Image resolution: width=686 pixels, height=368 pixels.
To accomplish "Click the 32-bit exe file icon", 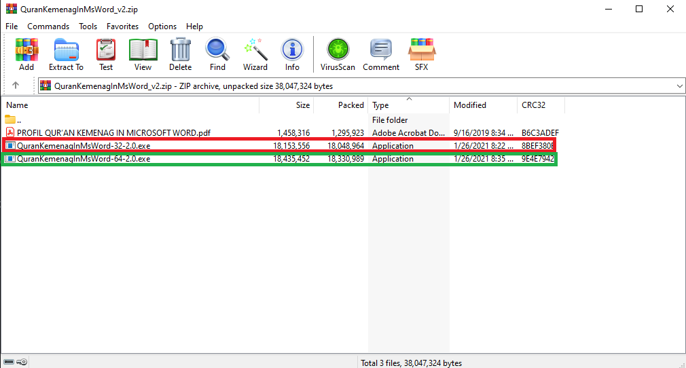I will (10, 146).
